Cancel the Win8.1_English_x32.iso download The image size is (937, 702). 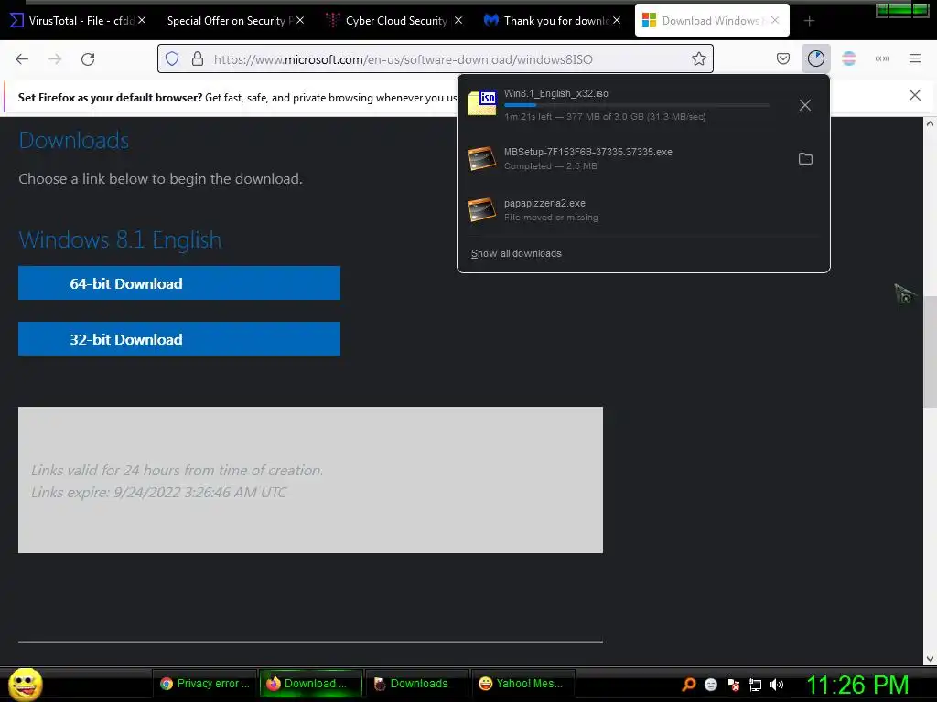[x=805, y=105]
